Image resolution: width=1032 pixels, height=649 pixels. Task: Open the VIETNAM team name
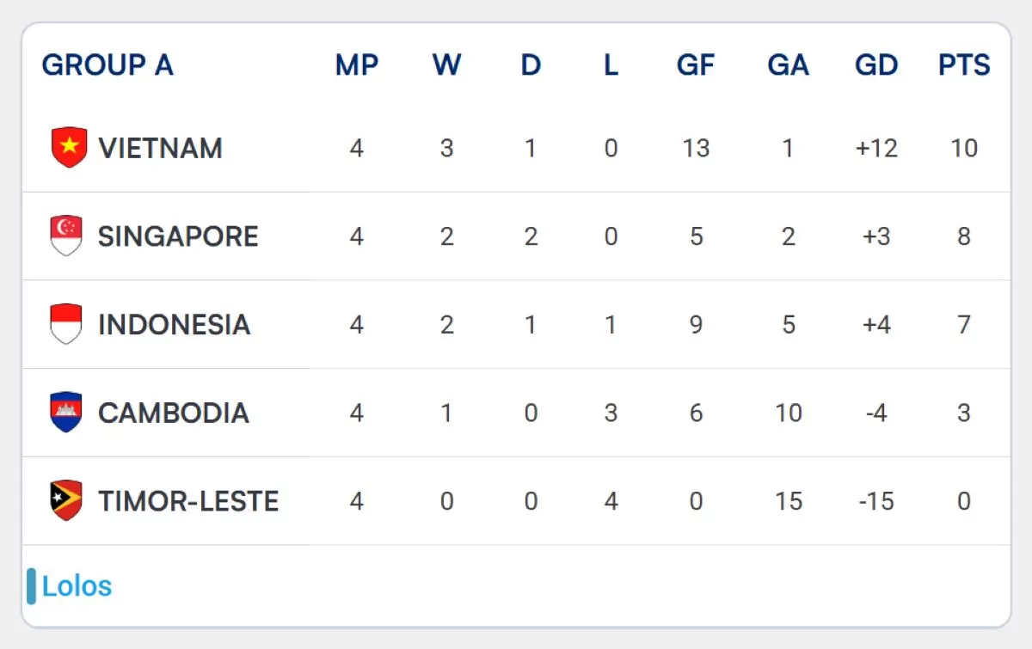coord(160,148)
